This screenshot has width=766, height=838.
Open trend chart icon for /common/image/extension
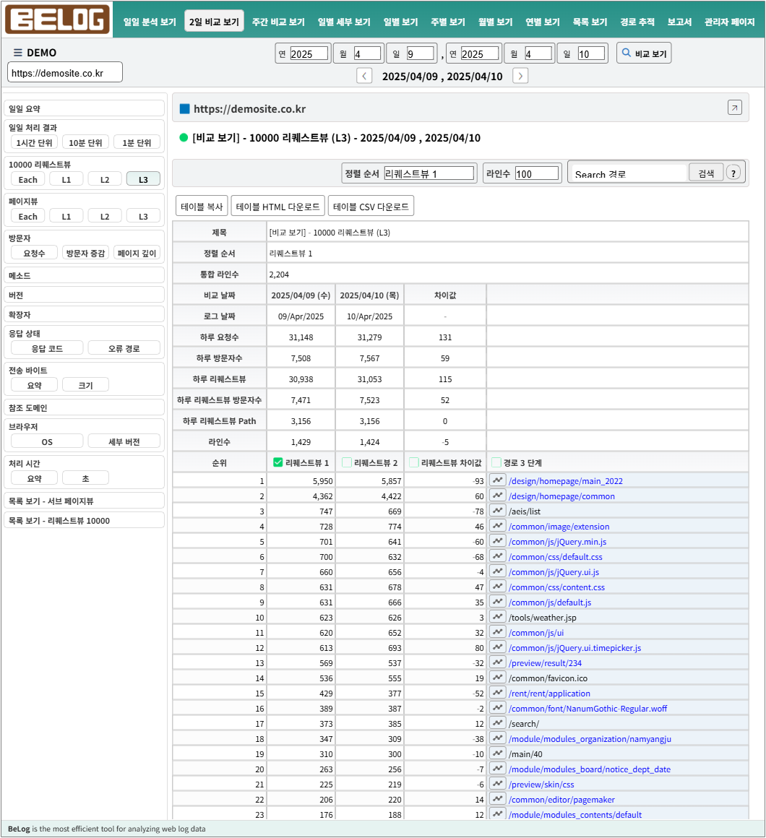(x=498, y=526)
